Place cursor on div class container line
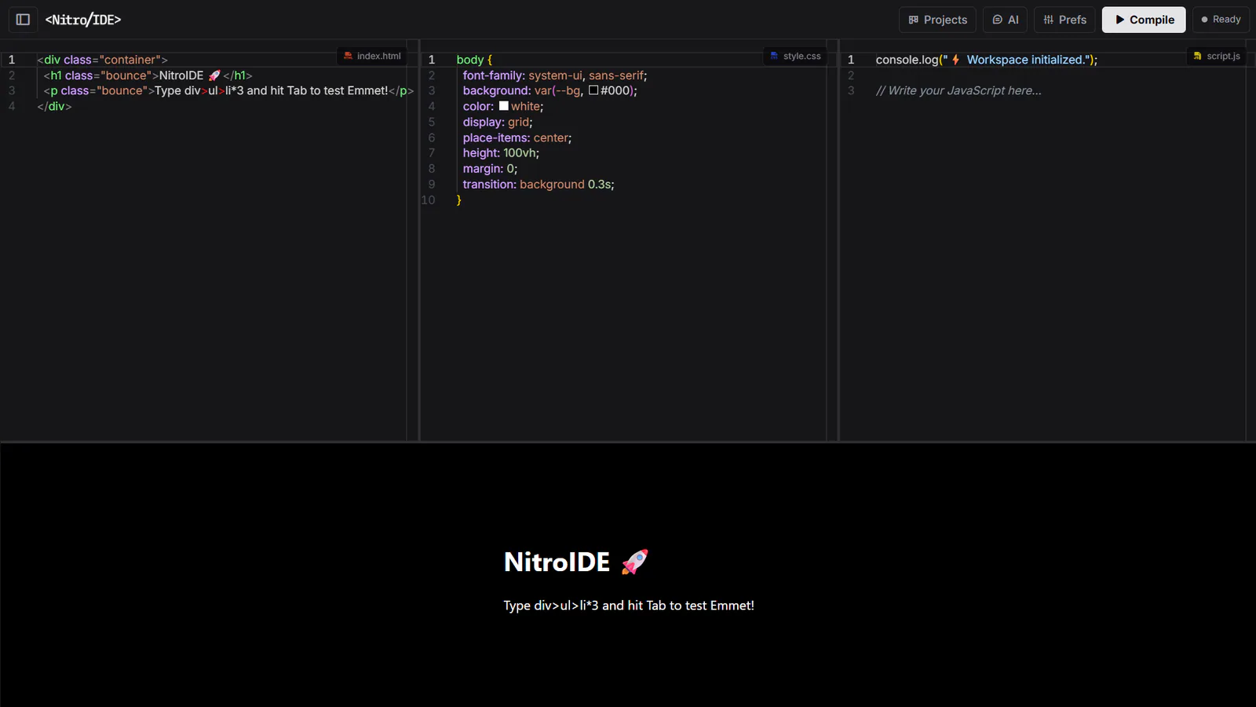1256x707 pixels. point(102,60)
